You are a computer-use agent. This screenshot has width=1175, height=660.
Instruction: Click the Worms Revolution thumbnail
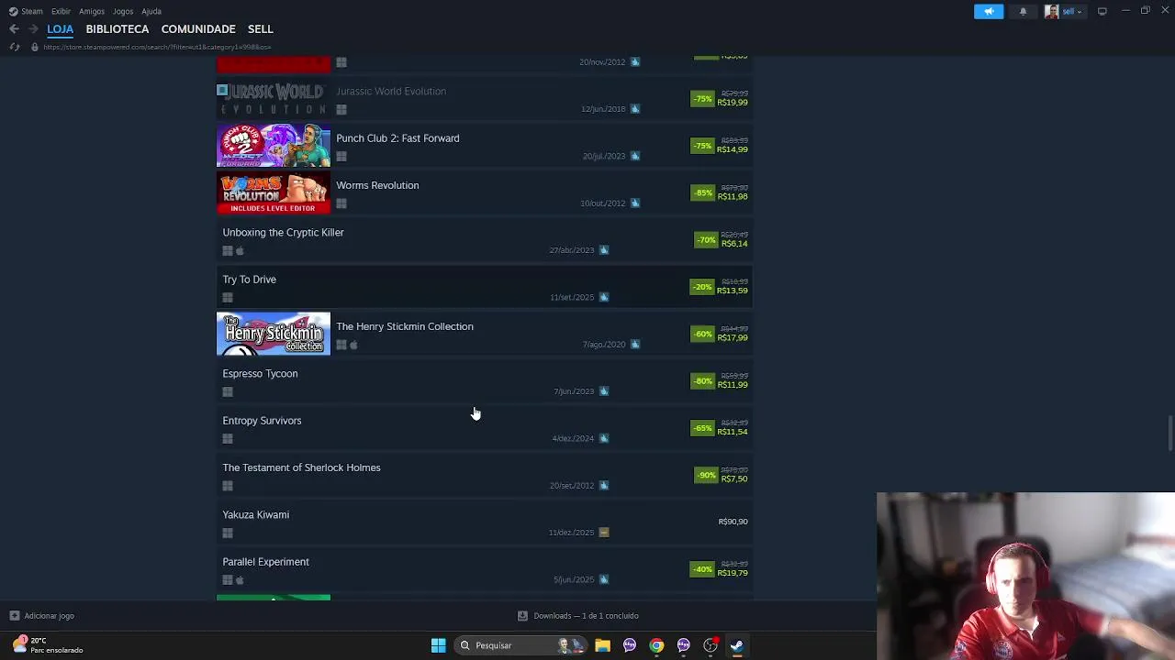[x=274, y=192]
